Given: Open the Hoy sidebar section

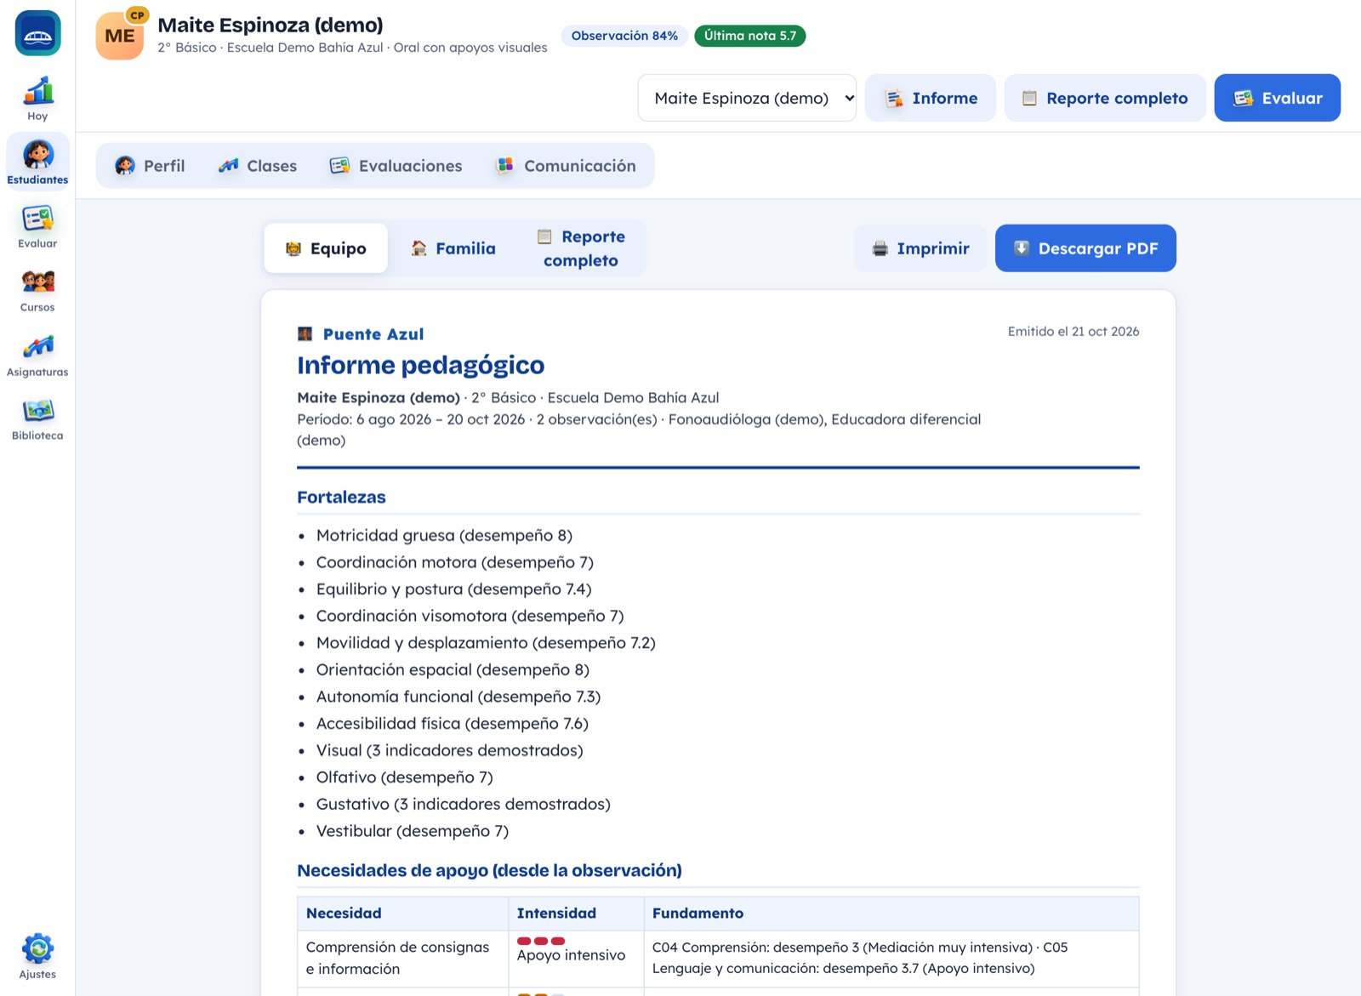Looking at the screenshot, I should [x=37, y=100].
